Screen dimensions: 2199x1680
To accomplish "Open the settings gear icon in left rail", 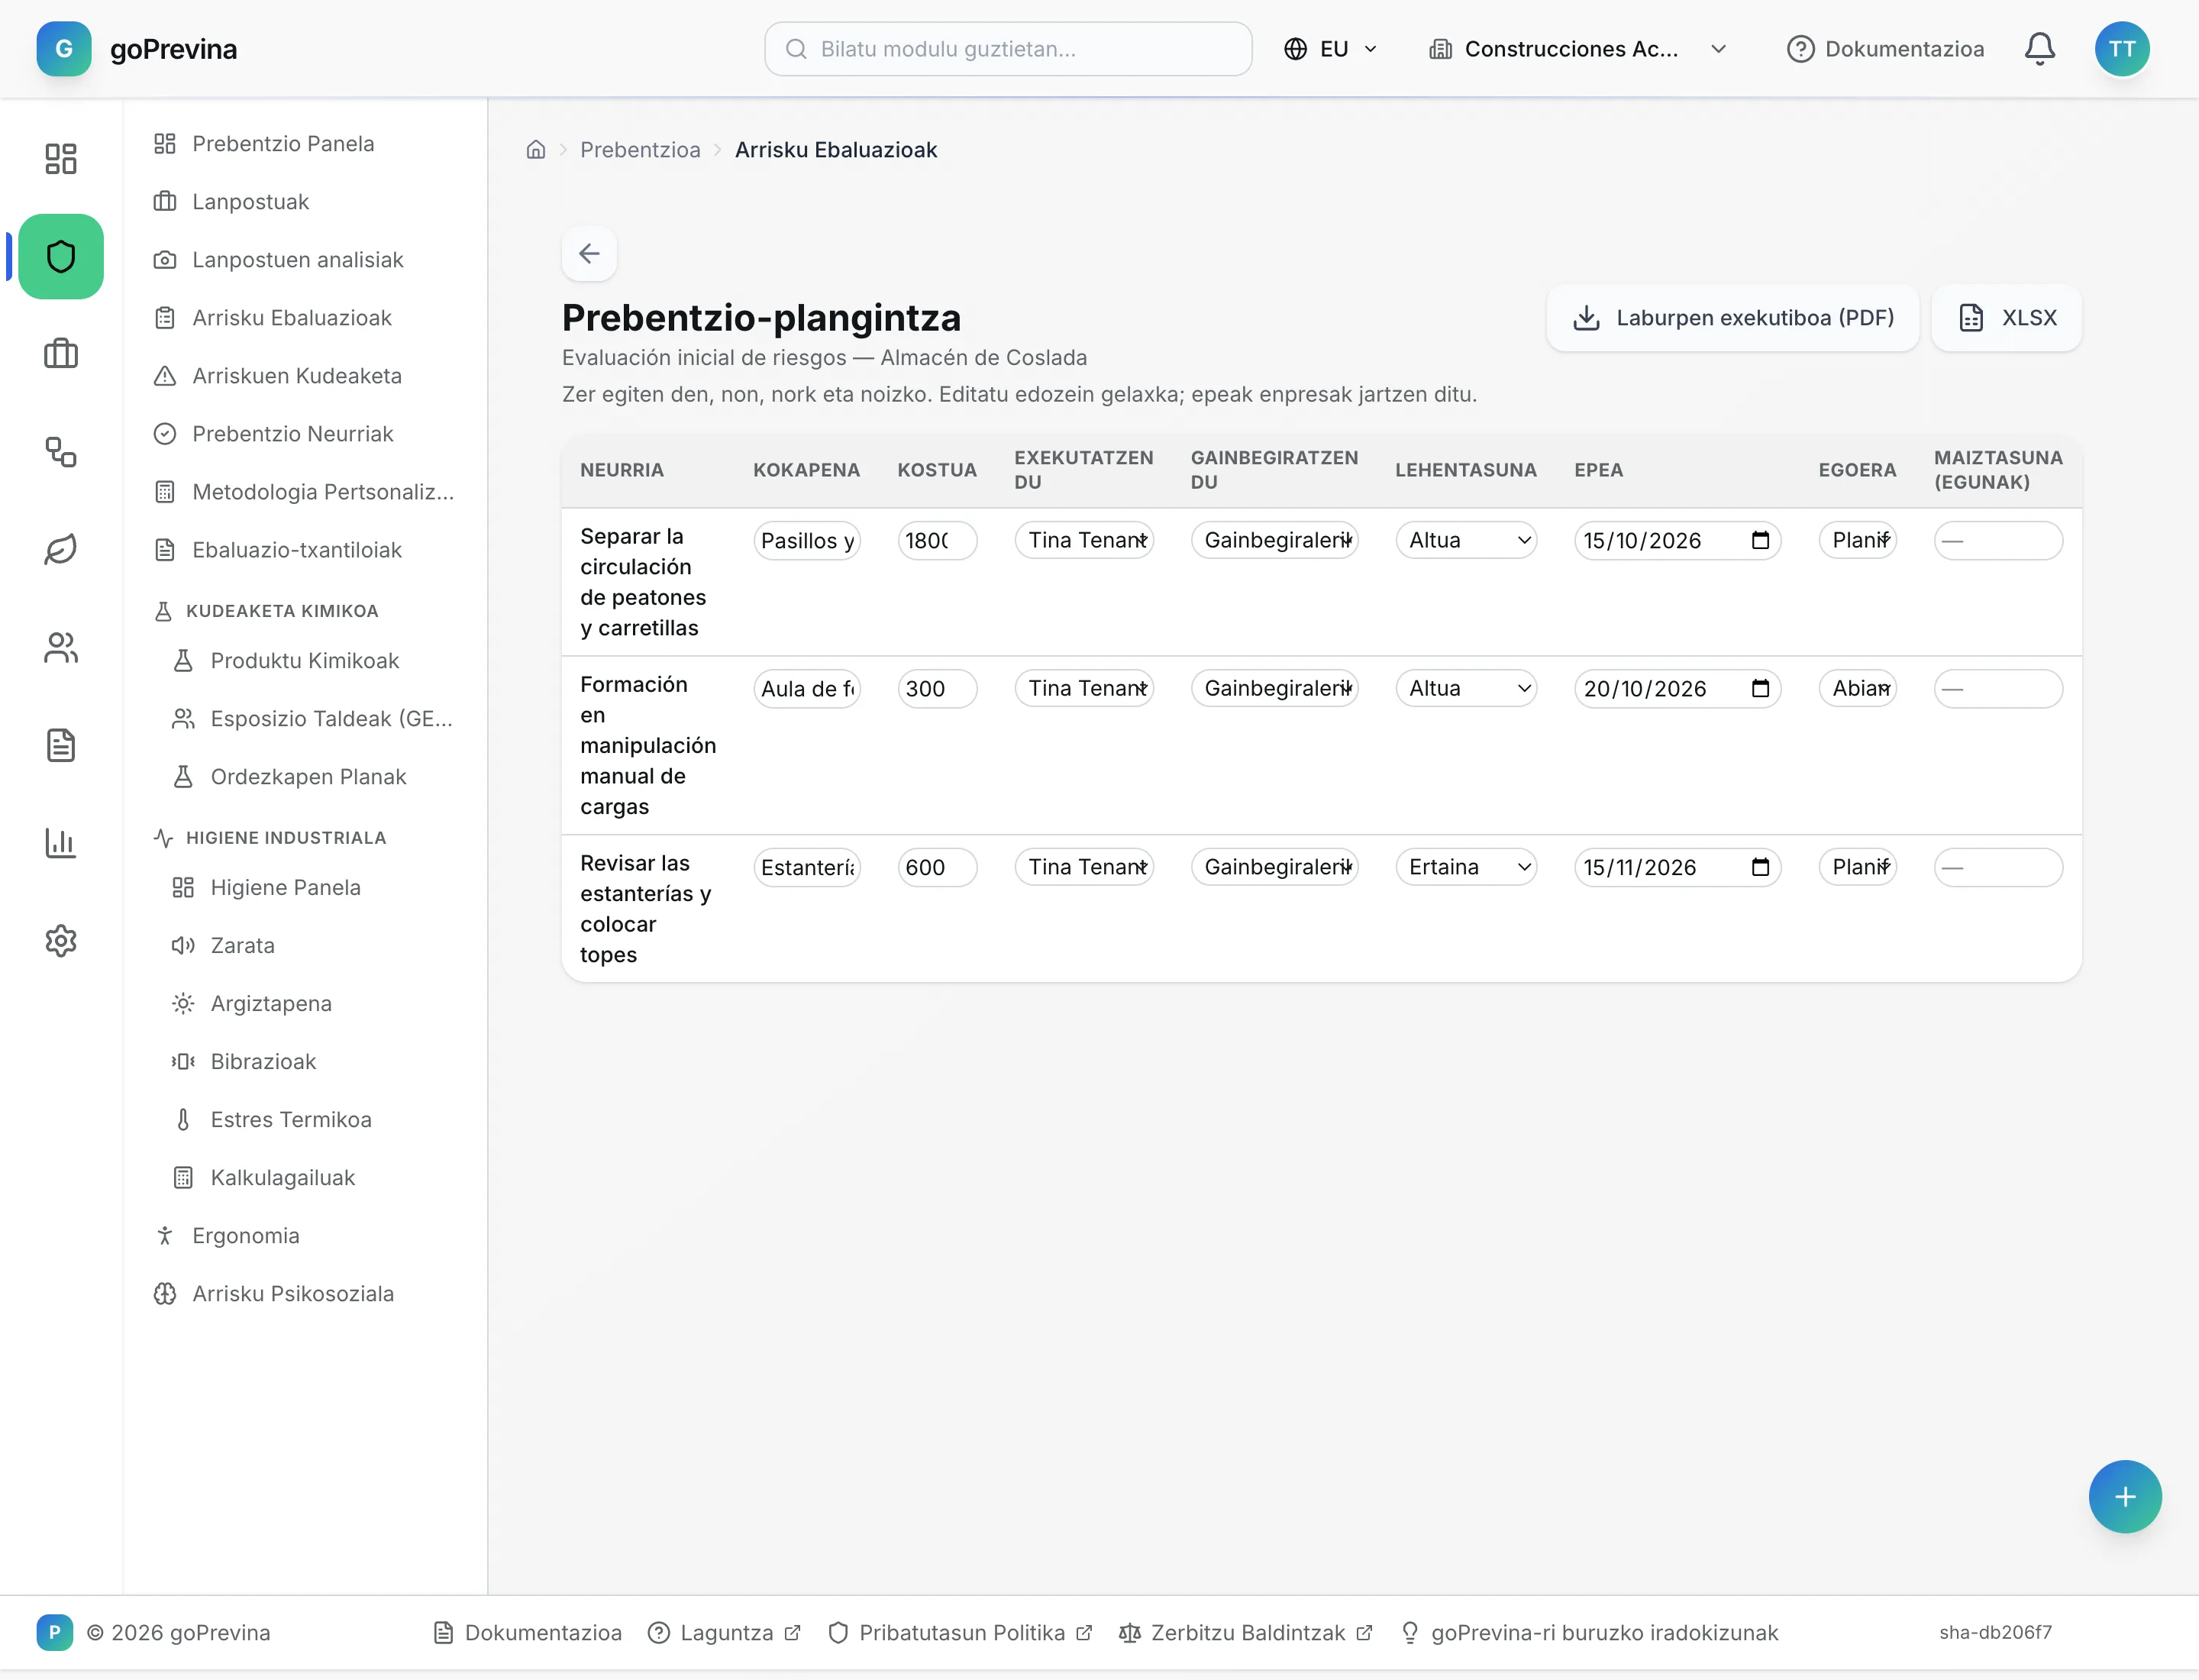I will pos(61,941).
